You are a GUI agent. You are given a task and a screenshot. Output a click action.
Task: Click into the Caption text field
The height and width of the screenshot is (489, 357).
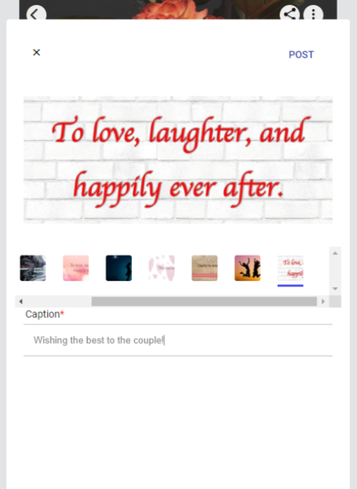pos(178,340)
